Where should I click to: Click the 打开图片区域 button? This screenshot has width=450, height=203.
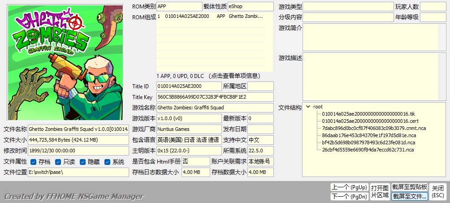click(380, 191)
